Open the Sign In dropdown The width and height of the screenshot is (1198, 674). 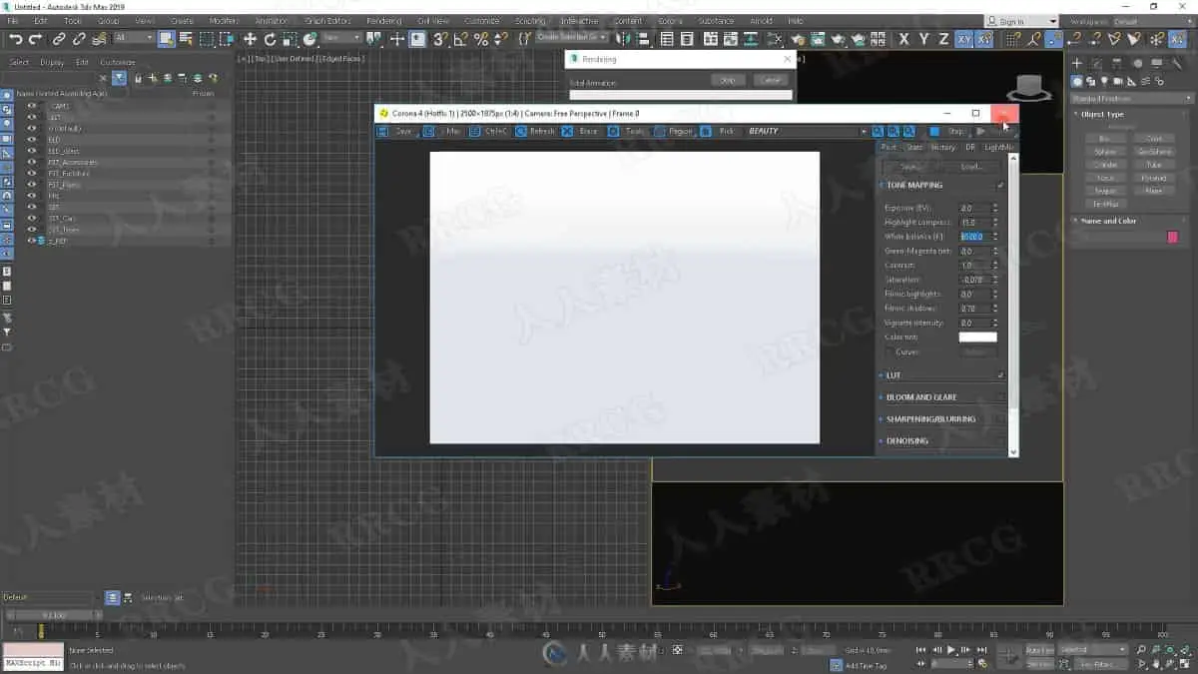(x=1020, y=21)
